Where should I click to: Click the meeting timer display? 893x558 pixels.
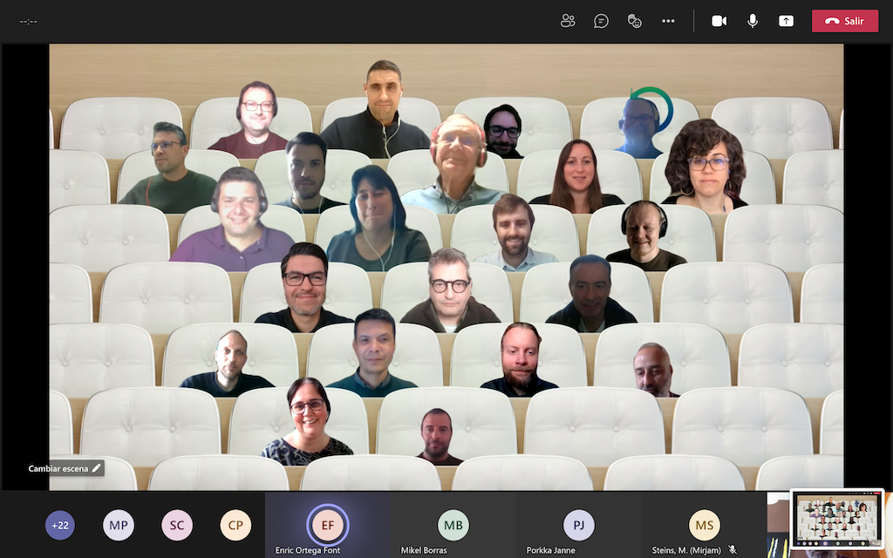(x=29, y=22)
